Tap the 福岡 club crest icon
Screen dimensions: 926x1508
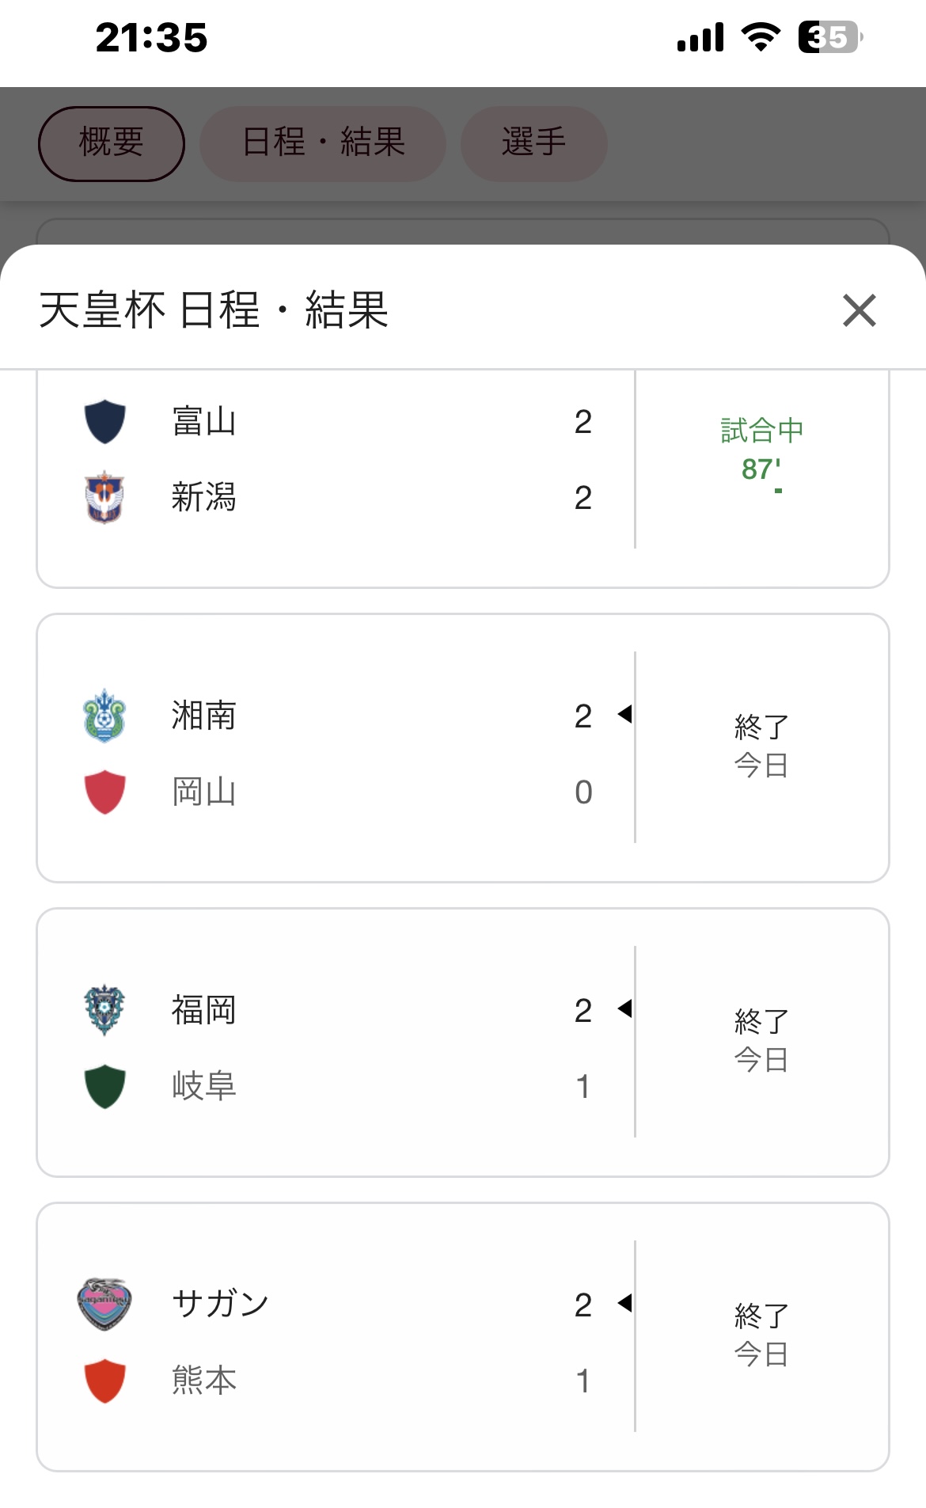pyautogui.click(x=105, y=1010)
